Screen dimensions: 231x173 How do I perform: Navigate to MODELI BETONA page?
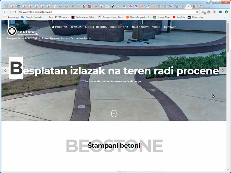(96, 27)
